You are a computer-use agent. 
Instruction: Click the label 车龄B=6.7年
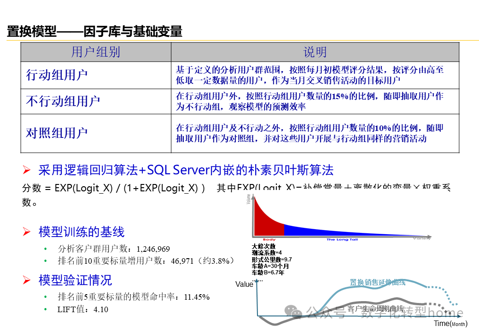point(268,273)
